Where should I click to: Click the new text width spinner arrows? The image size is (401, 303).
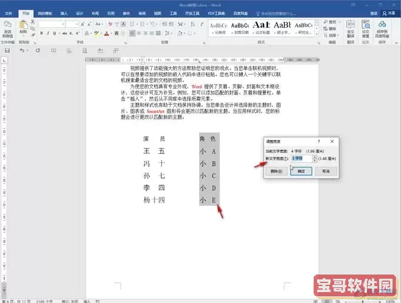(315, 159)
